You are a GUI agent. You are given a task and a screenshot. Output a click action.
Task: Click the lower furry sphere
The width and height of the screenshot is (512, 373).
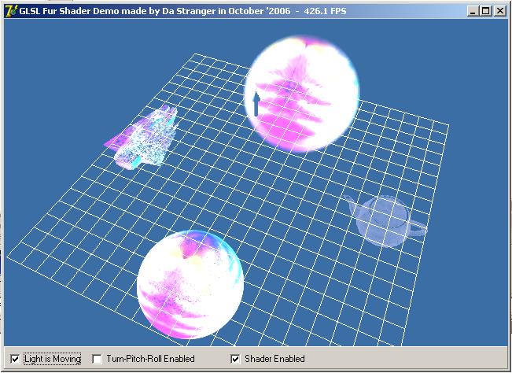click(x=190, y=285)
